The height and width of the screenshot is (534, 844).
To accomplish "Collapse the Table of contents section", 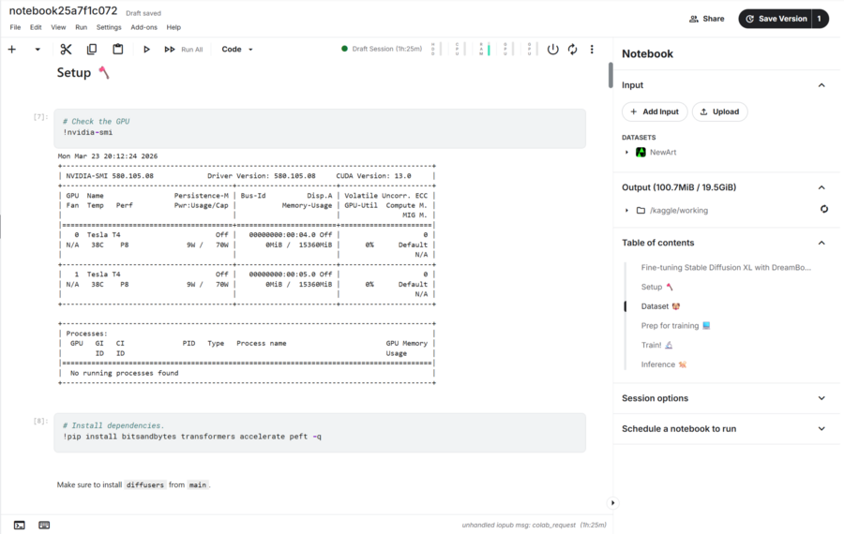I will 821,243.
